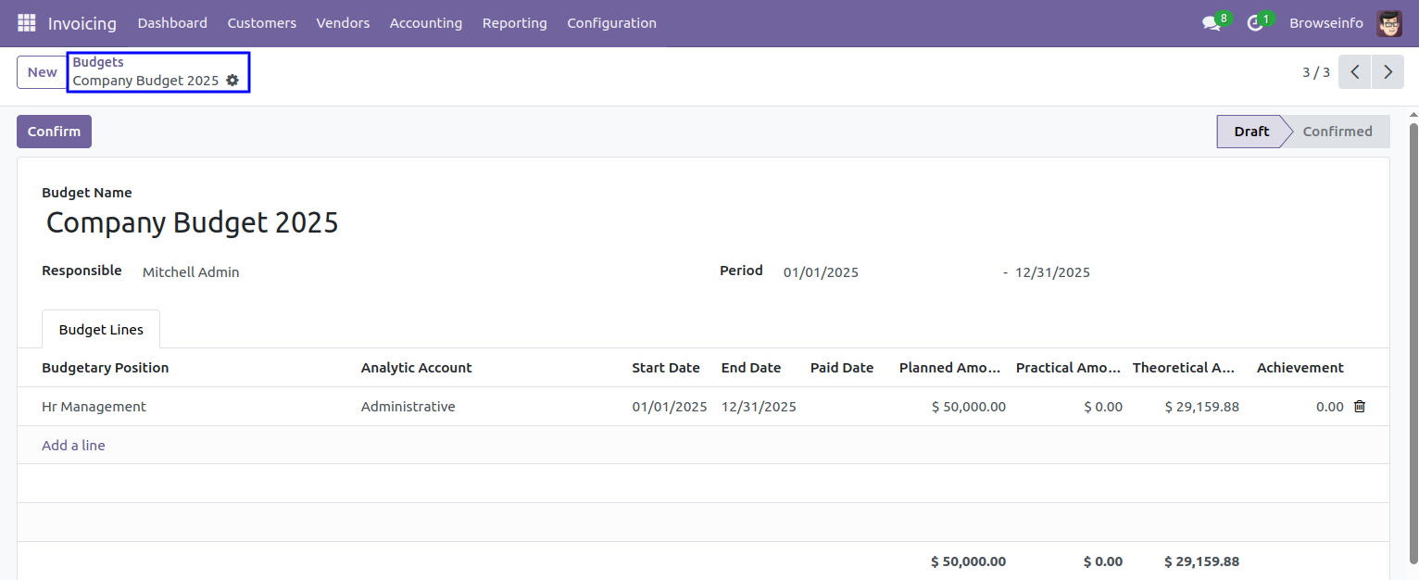Expand the Configuration menu
The image size is (1419, 580).
[611, 23]
